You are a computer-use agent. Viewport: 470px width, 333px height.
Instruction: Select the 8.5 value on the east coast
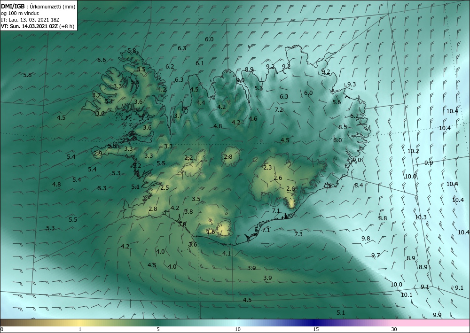point(343,127)
